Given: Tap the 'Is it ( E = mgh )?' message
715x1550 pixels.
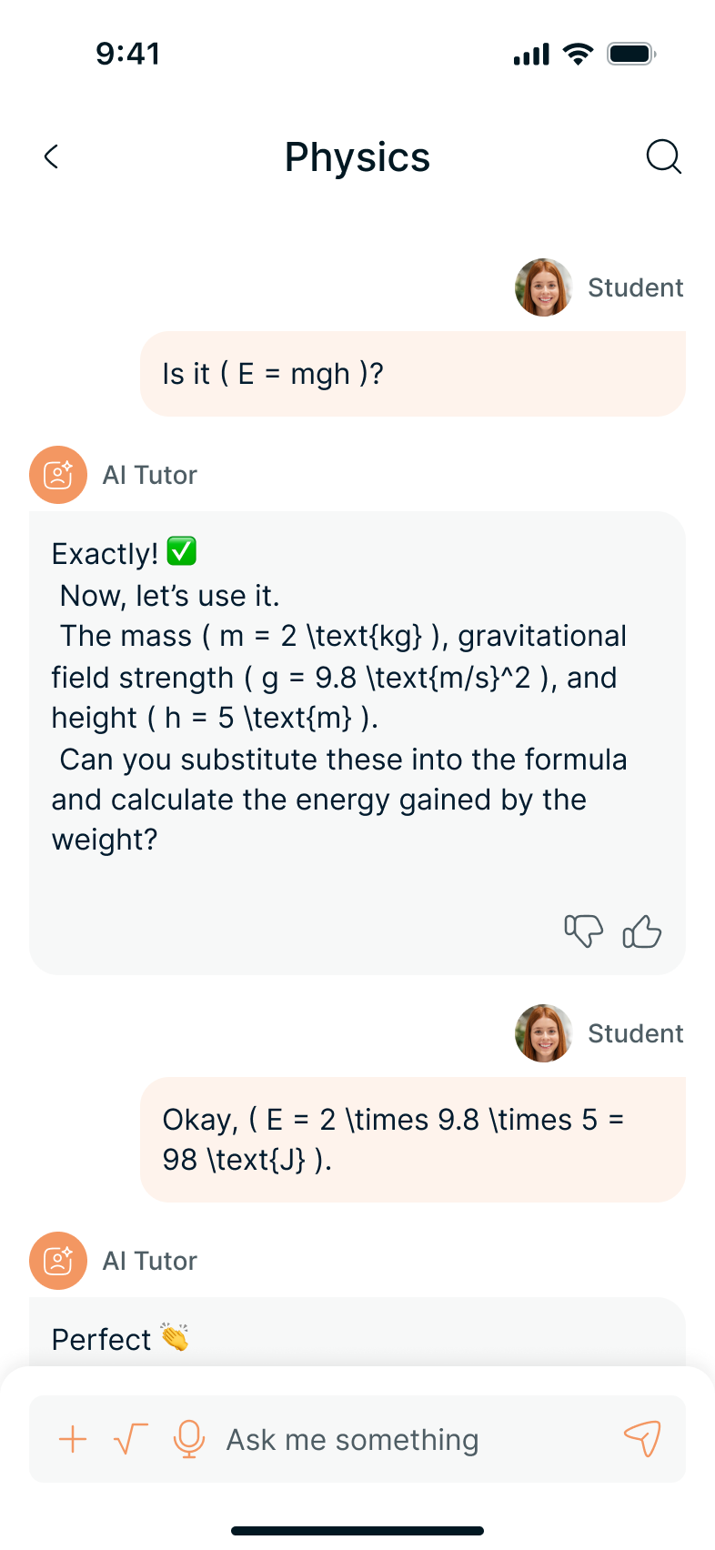Looking at the screenshot, I should pos(412,374).
